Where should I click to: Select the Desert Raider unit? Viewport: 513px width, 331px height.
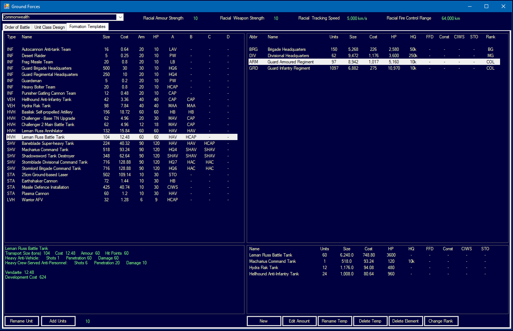[122, 56]
